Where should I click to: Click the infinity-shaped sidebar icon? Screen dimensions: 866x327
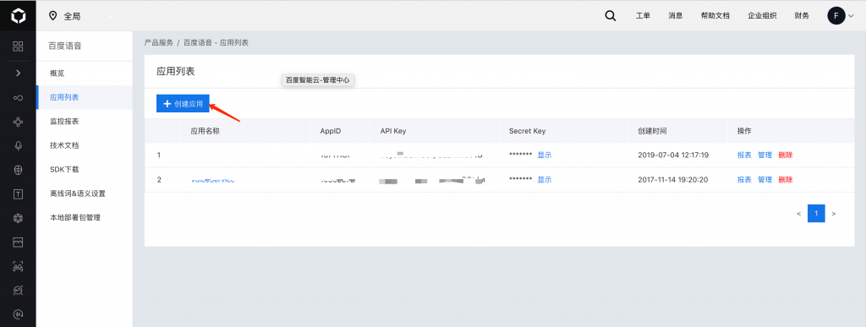19,98
